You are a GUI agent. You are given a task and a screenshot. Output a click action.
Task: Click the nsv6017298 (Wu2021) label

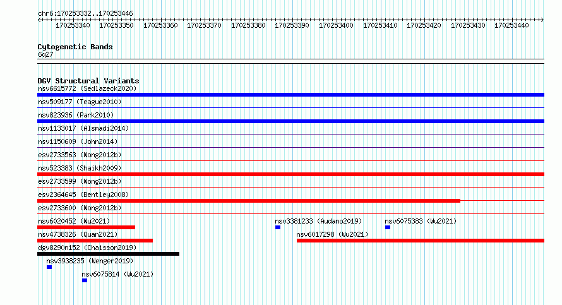point(332,234)
